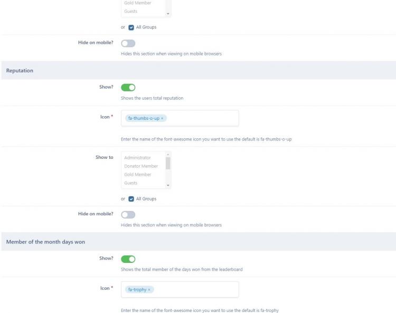Viewport: 396px width, 313px height.
Task: Remove the fa-thumbs-o-up tag
Action: point(162,118)
